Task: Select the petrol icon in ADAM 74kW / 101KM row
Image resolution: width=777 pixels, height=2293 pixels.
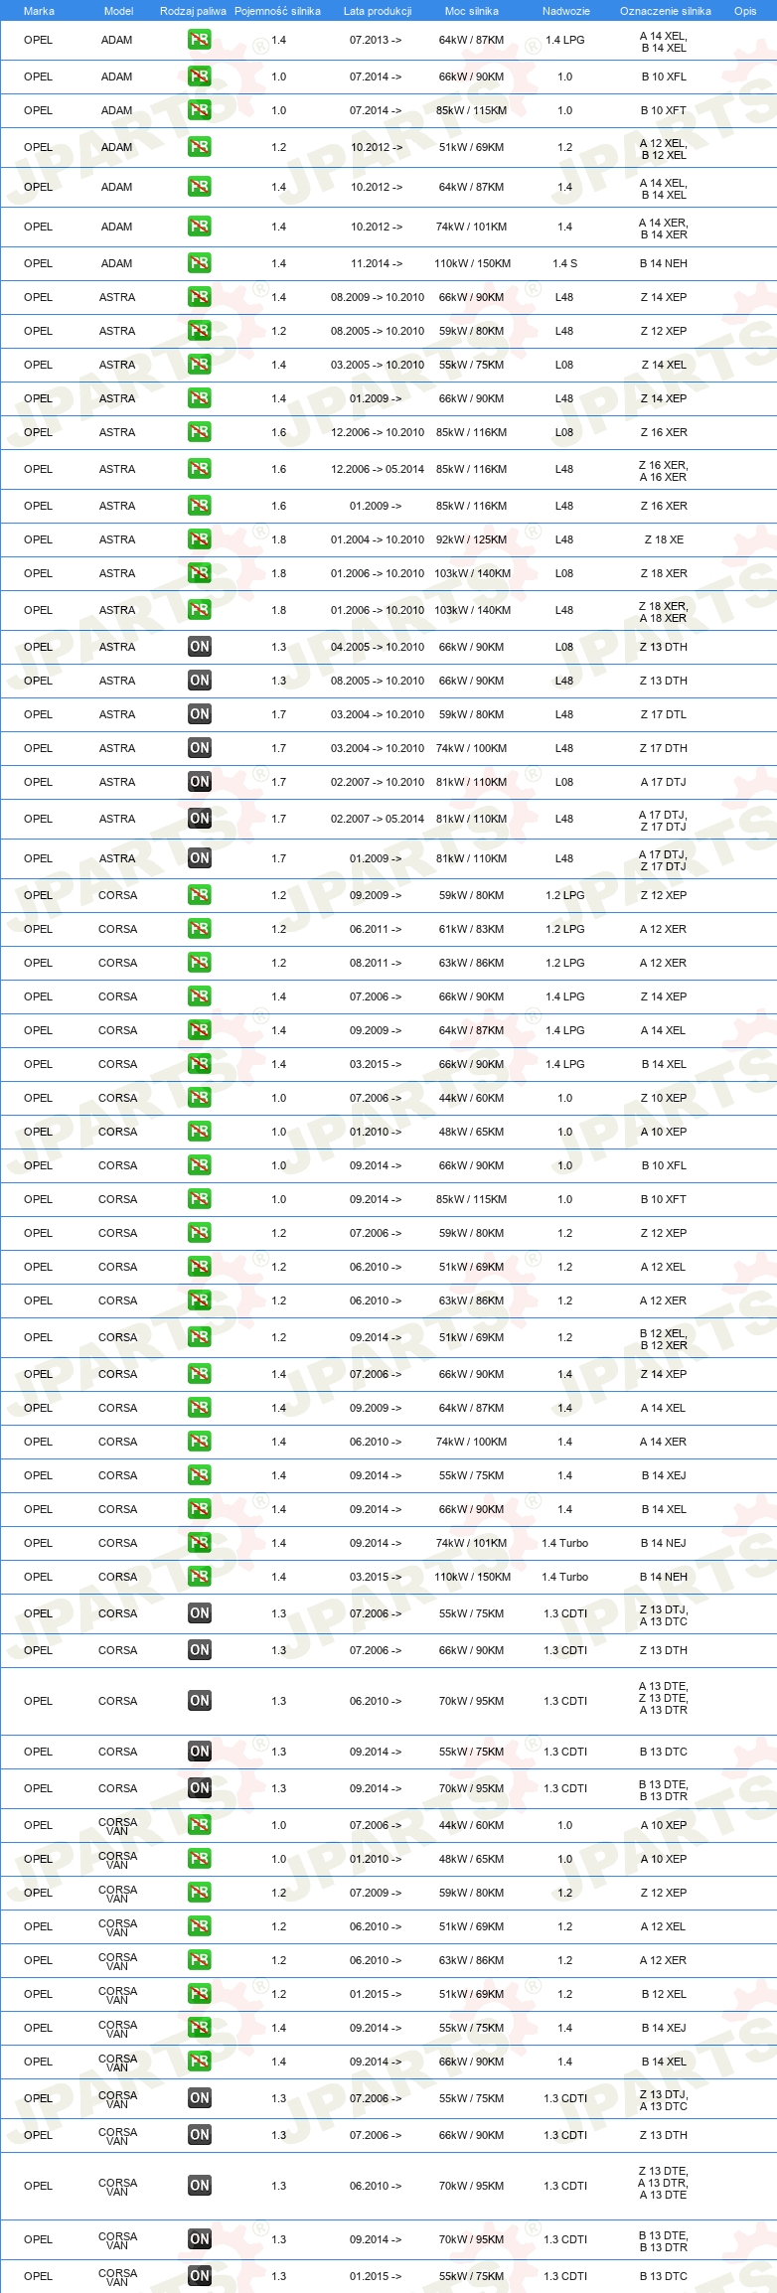Action: click(200, 227)
